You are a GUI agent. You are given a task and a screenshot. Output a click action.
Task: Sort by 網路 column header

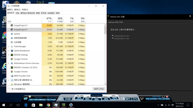point(80,20)
